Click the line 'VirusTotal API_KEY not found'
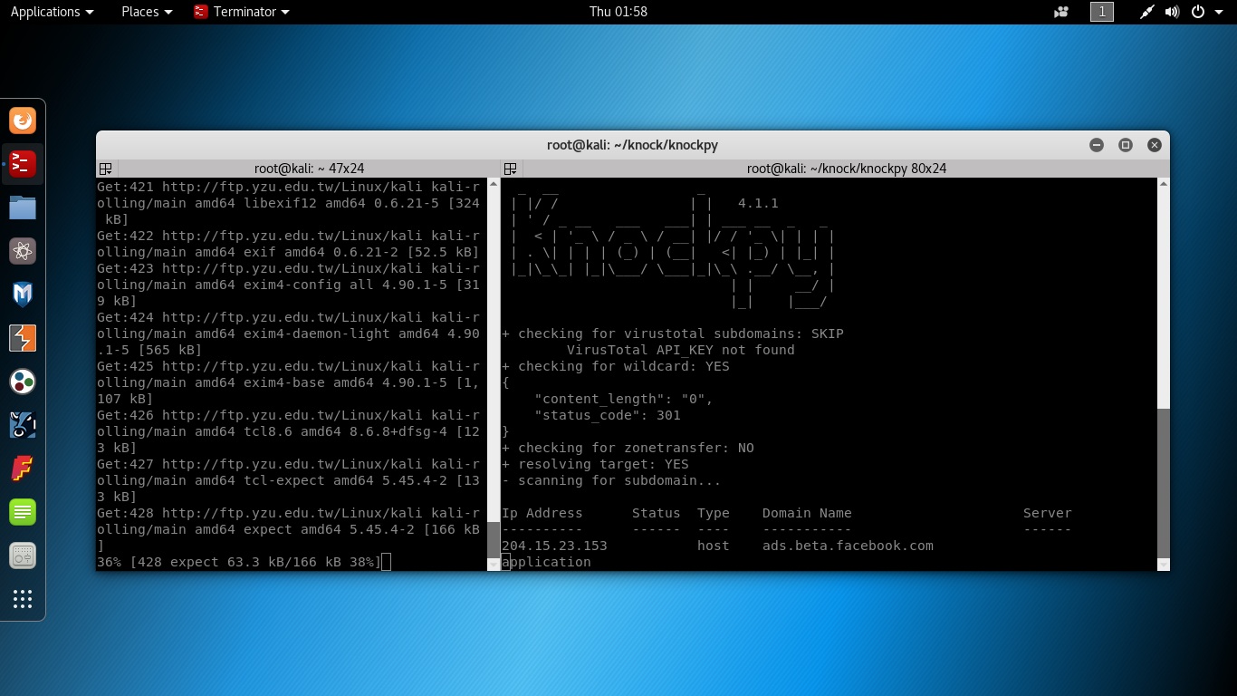 [x=681, y=350]
